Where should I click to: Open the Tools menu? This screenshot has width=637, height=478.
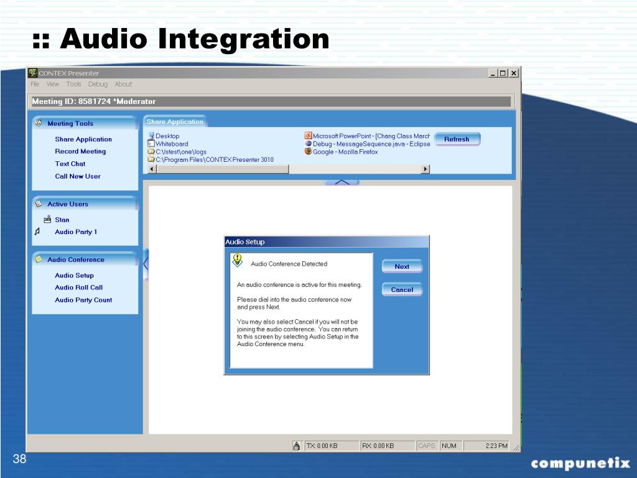pyautogui.click(x=73, y=84)
